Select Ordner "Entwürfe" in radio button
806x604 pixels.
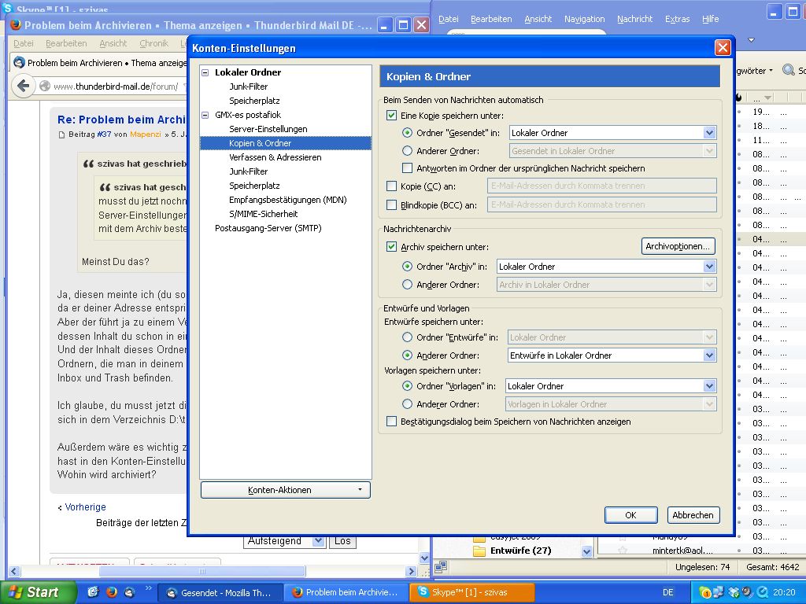click(407, 337)
